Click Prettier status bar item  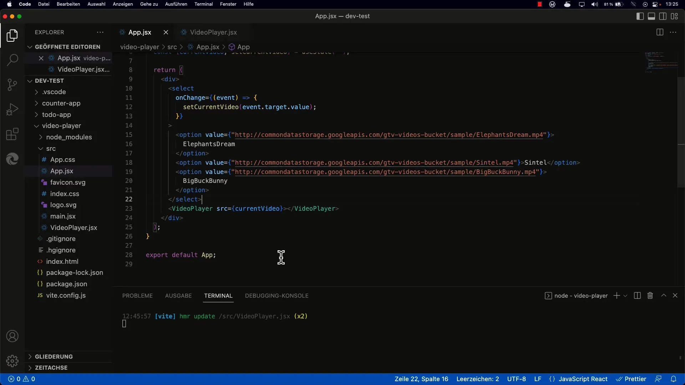(x=631, y=379)
